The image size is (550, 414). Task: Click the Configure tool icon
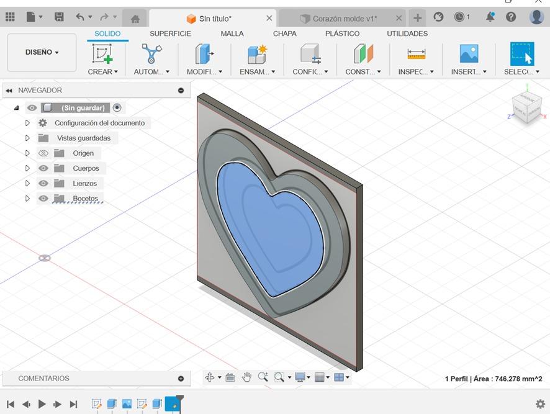click(310, 53)
